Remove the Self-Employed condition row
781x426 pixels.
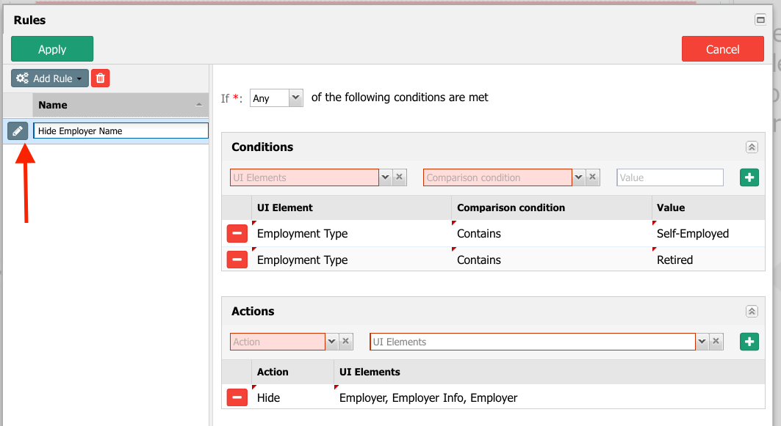coord(237,234)
